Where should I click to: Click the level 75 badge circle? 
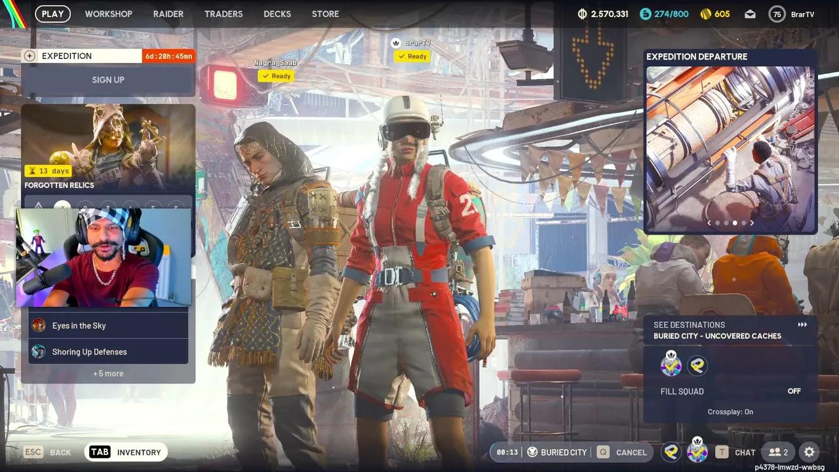click(x=777, y=14)
